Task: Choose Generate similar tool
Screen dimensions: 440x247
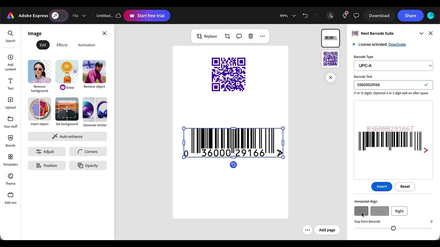Action: [95, 113]
